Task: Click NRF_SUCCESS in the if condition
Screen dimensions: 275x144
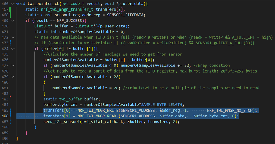Action: click(69, 21)
